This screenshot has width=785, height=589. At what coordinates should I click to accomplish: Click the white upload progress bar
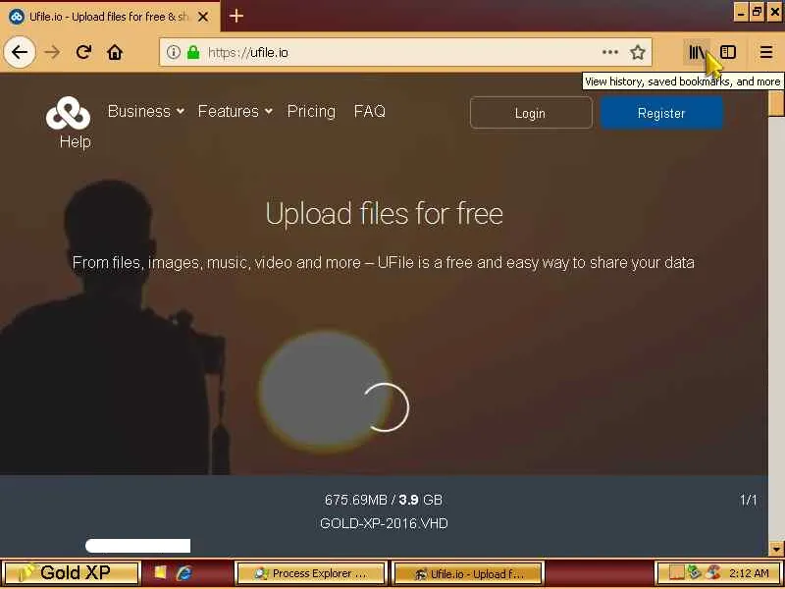(137, 546)
